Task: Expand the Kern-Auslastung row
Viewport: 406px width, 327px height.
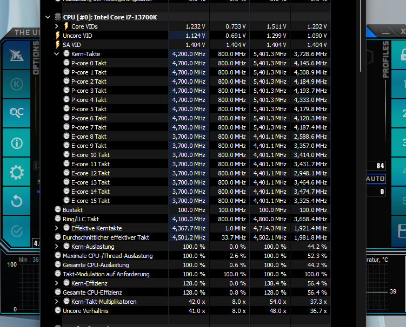Action: click(57, 247)
